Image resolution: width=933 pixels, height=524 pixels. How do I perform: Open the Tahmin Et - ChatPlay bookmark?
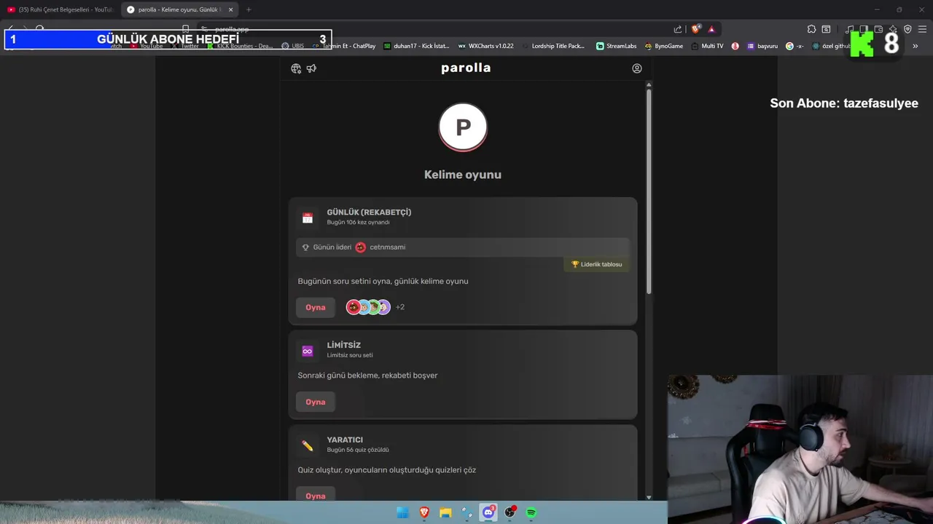click(x=344, y=46)
